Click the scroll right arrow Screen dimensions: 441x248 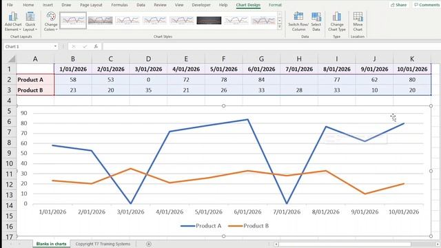438,244
